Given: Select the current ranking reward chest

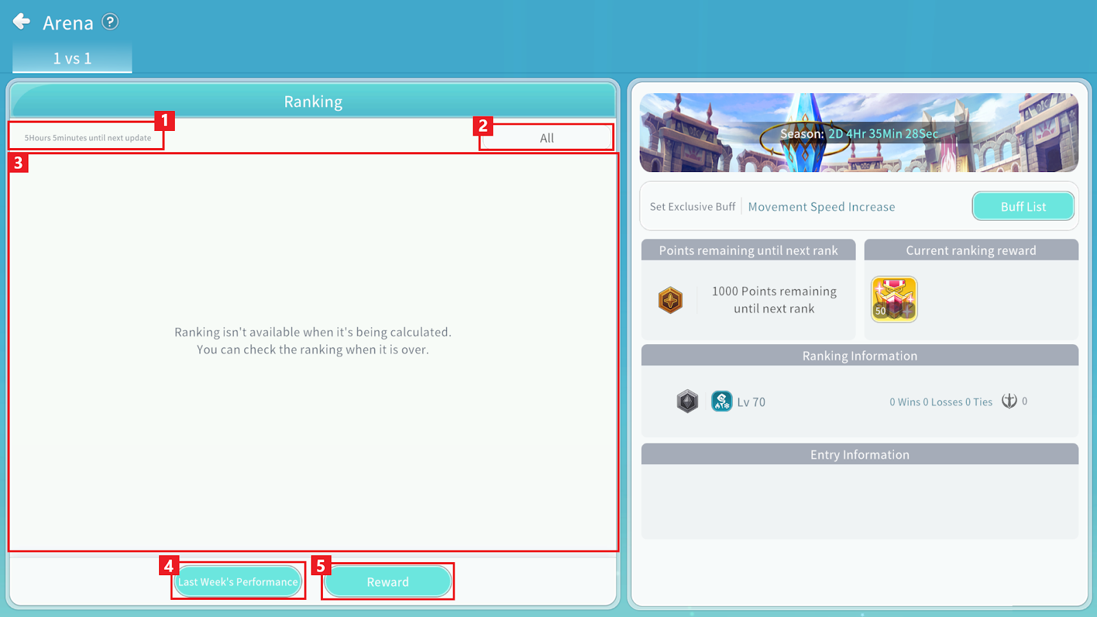Looking at the screenshot, I should click(x=894, y=300).
